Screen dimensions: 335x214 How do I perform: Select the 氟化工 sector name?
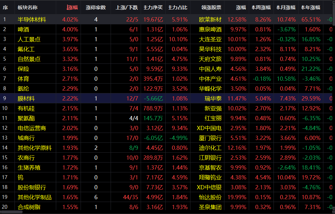coord(26,49)
